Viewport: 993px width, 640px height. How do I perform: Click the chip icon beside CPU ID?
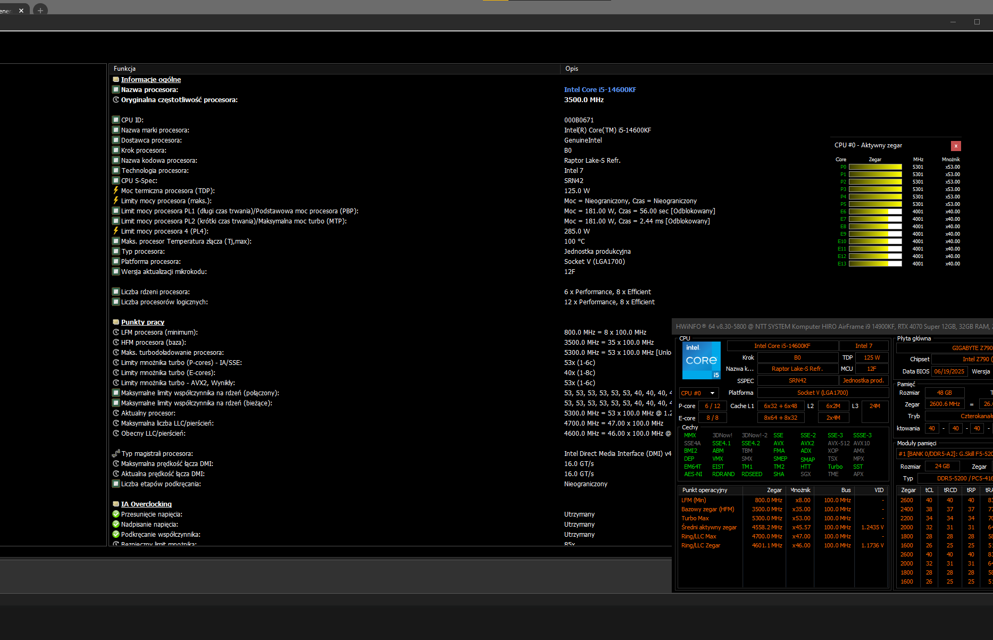(115, 120)
